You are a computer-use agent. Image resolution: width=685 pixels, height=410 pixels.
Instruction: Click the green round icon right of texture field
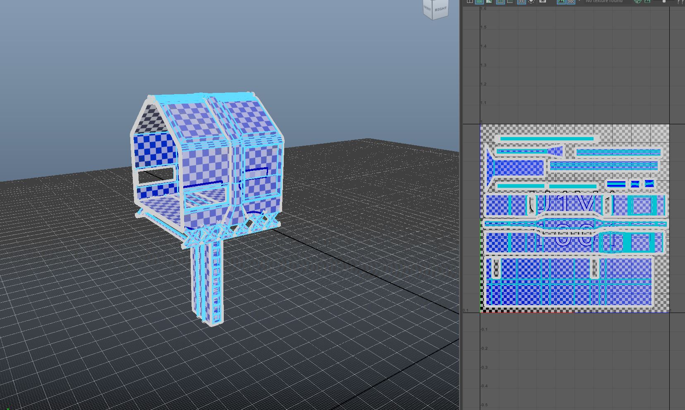pos(637,1)
